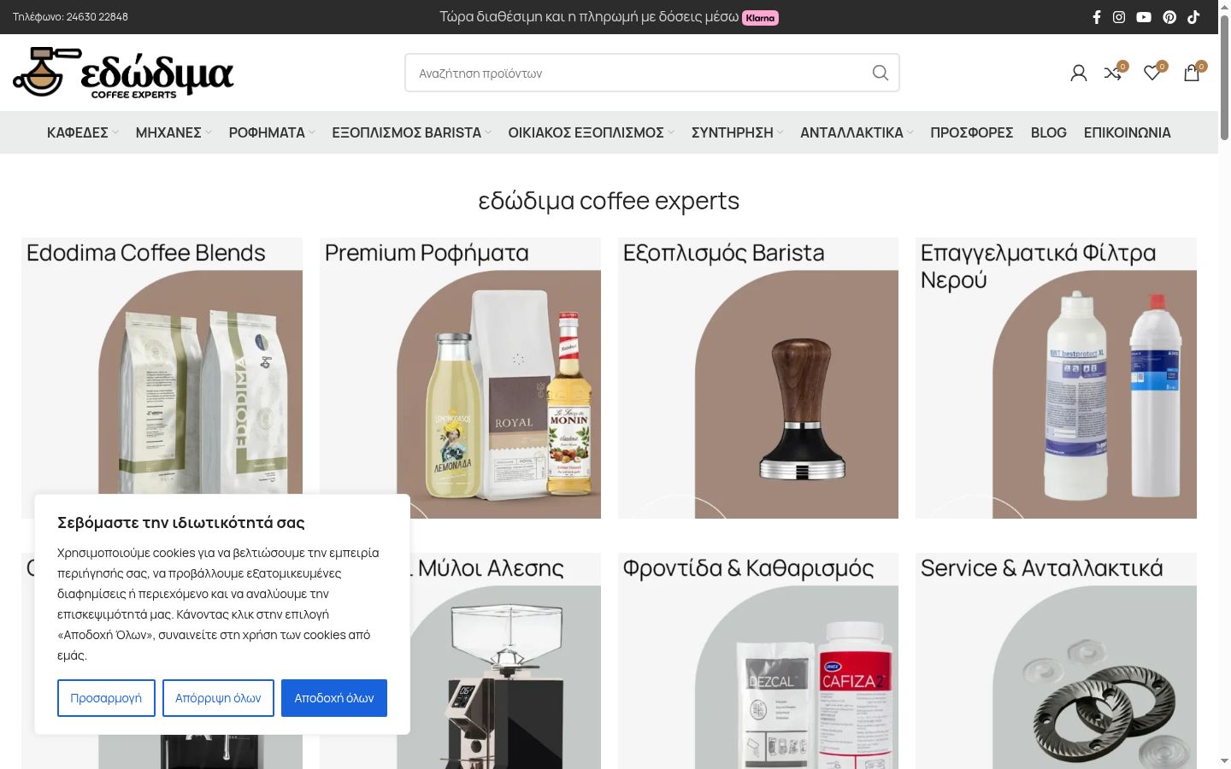This screenshot has width=1231, height=769.
Task: Open the BLOG menu item
Action: (x=1049, y=132)
